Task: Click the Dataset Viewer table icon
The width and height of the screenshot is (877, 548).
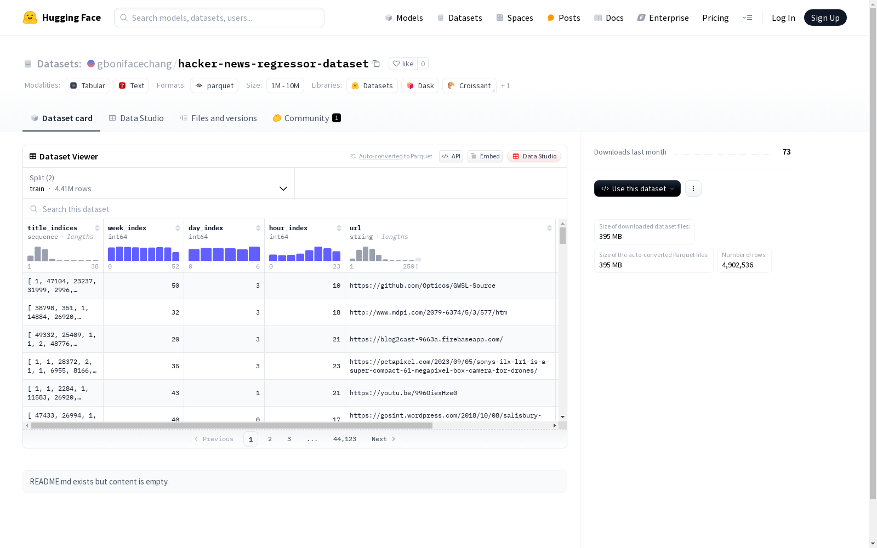Action: pyautogui.click(x=33, y=156)
